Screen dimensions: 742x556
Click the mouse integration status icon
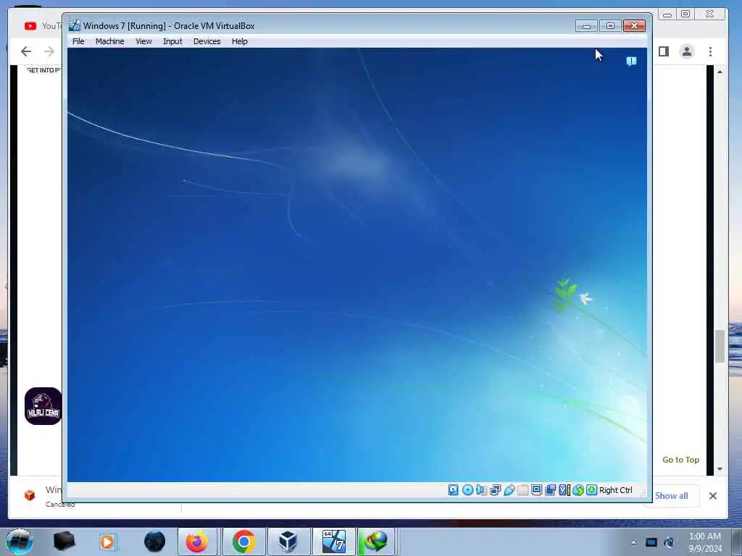click(578, 490)
